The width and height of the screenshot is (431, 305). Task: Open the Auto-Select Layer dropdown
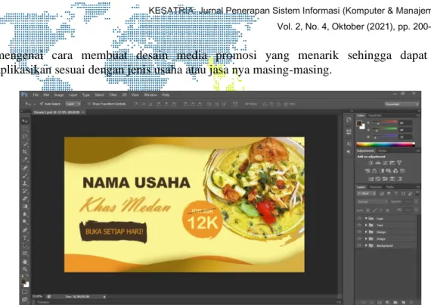(73, 104)
